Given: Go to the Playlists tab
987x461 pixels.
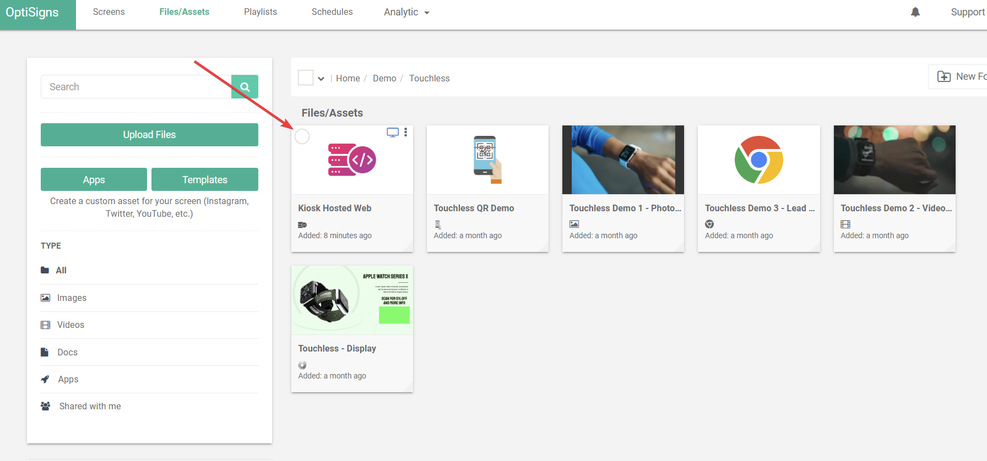Looking at the screenshot, I should [x=261, y=12].
